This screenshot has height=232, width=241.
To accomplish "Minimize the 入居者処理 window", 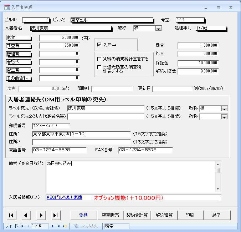I will tap(206, 8).
